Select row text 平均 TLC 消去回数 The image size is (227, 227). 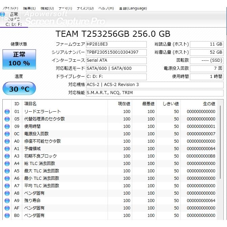point(42,186)
